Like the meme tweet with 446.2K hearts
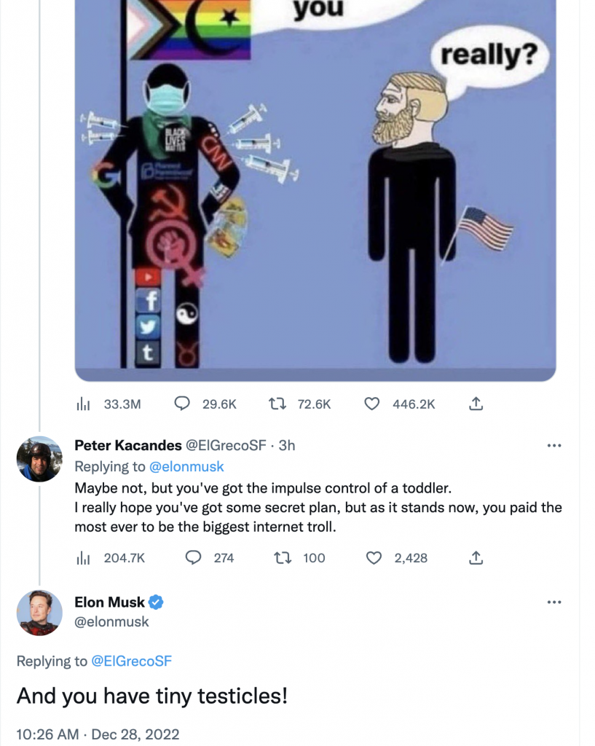Viewport: 595px width, 746px height. pos(371,403)
